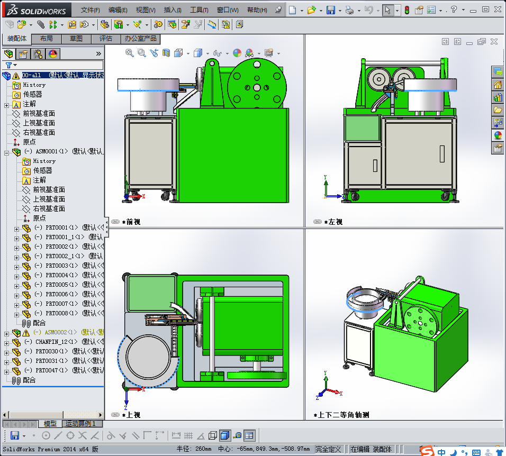
Task: Expand the PRT0001<1> tree node
Action: (x=17, y=229)
